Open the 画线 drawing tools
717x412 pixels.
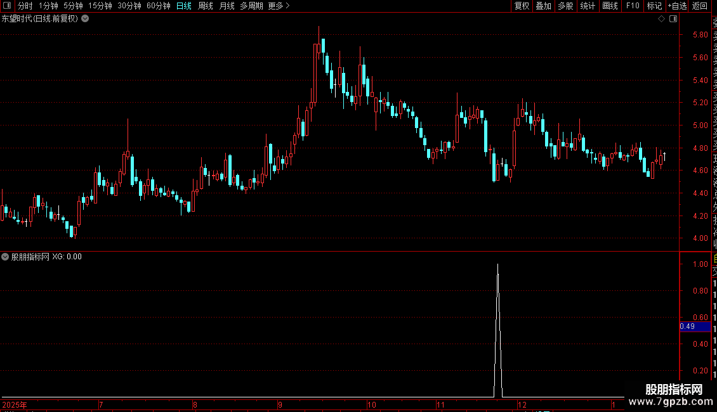coord(610,6)
